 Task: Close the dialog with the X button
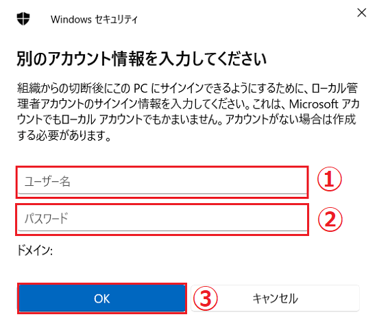pyautogui.click(x=361, y=13)
